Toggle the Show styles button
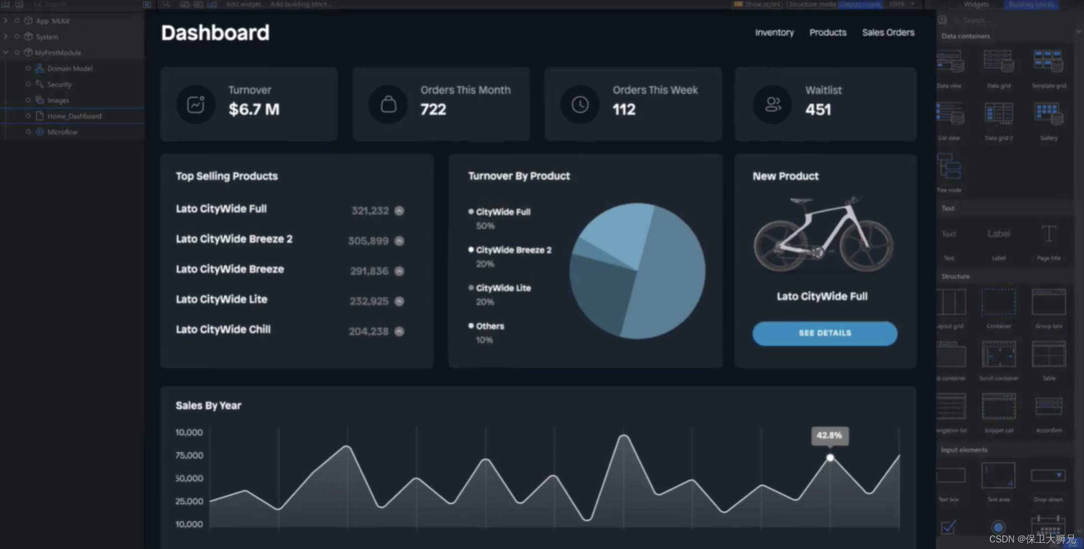Viewport: 1084px width, 549px height. click(757, 4)
